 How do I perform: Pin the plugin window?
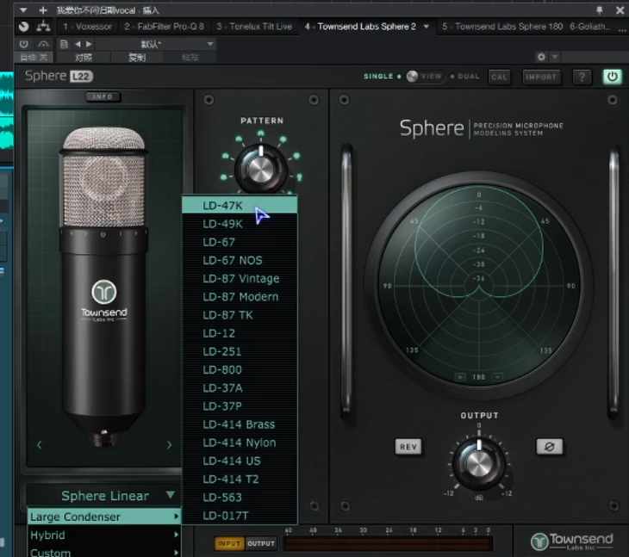(600, 10)
